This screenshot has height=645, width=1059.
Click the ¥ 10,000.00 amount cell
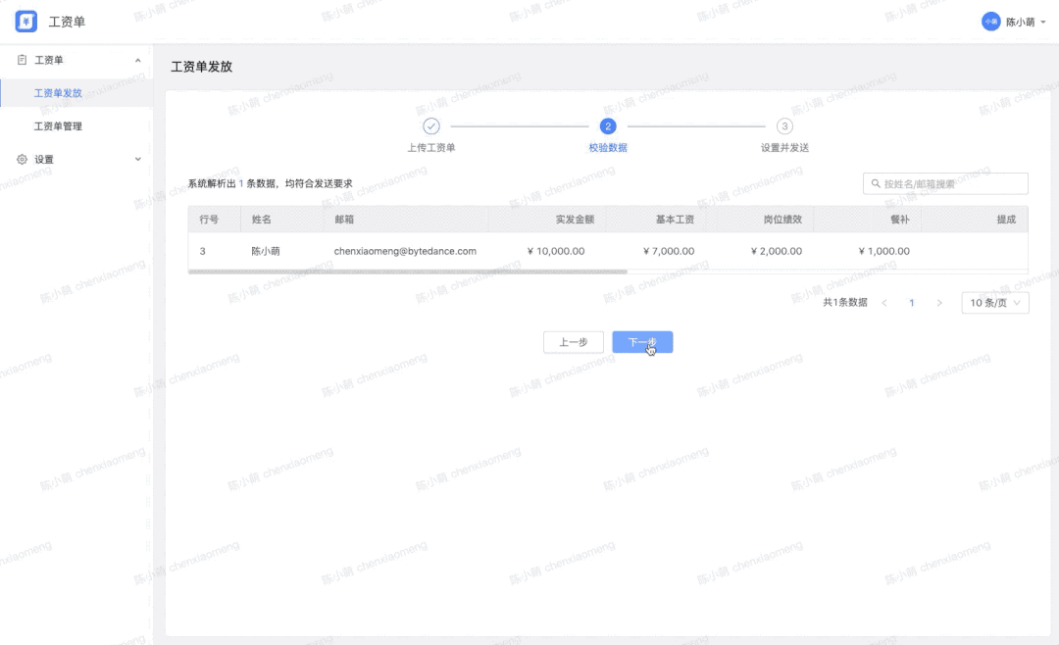click(556, 251)
